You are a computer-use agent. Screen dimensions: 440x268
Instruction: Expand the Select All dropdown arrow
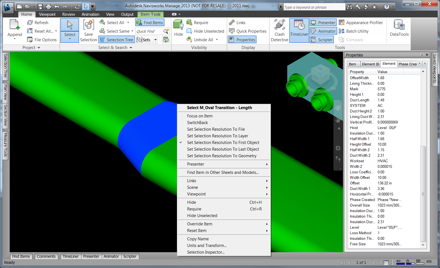click(x=128, y=22)
